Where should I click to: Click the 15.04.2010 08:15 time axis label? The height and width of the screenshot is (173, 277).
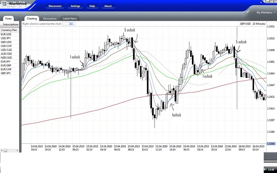point(134,148)
